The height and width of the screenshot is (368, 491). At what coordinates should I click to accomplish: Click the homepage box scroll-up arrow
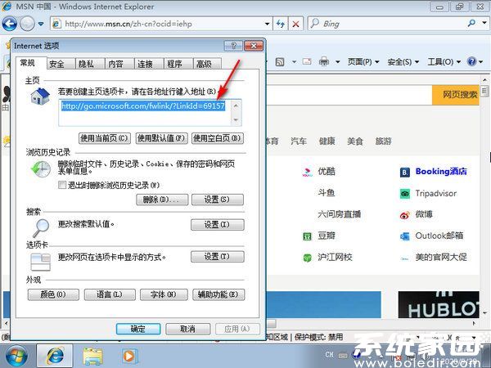[236, 105]
